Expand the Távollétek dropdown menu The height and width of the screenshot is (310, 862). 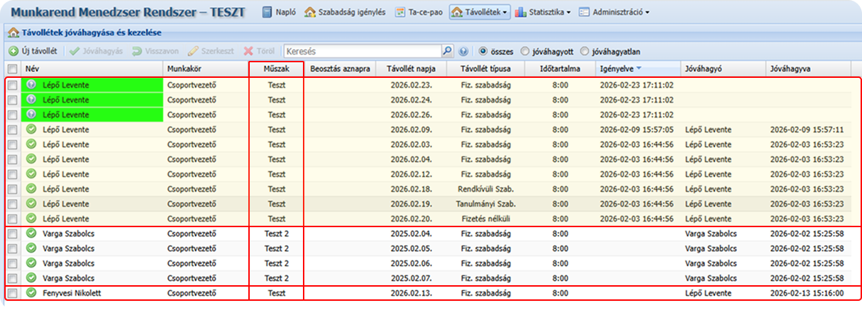pyautogui.click(x=481, y=12)
